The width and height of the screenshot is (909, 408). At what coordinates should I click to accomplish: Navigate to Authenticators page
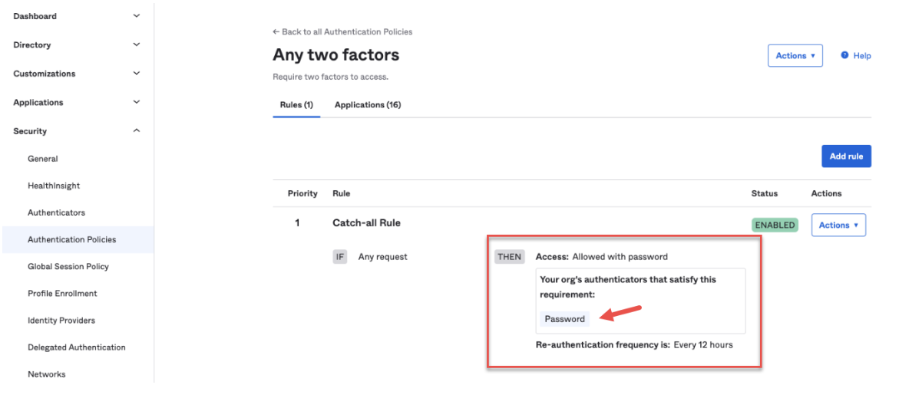pos(56,212)
